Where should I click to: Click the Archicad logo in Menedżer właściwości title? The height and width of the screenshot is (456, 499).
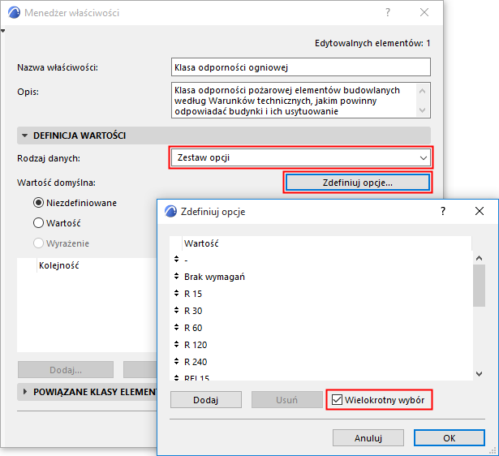(14, 13)
